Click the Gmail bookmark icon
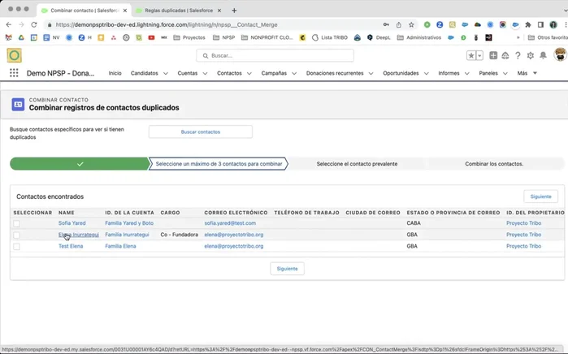The width and height of the screenshot is (568, 354). click(9, 37)
